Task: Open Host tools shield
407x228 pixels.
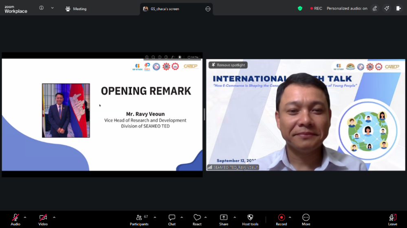Action: (x=250, y=220)
